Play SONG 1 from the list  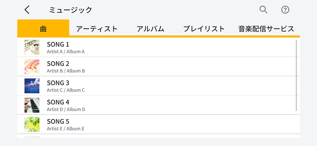point(58,44)
